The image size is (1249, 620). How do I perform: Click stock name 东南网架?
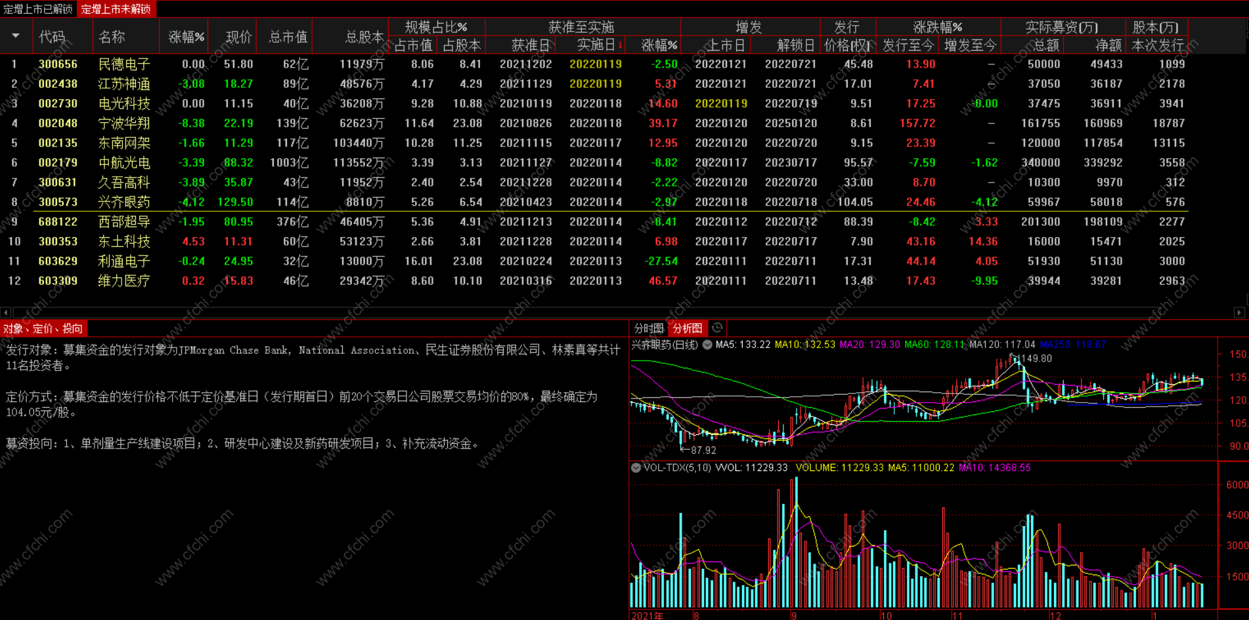click(124, 143)
